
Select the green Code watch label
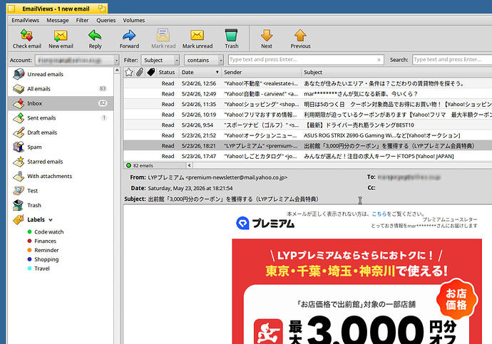pos(46,232)
